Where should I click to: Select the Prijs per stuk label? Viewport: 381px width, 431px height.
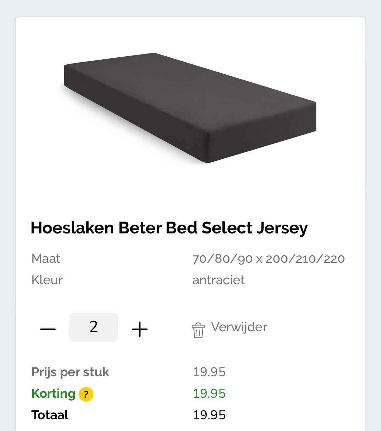point(70,372)
